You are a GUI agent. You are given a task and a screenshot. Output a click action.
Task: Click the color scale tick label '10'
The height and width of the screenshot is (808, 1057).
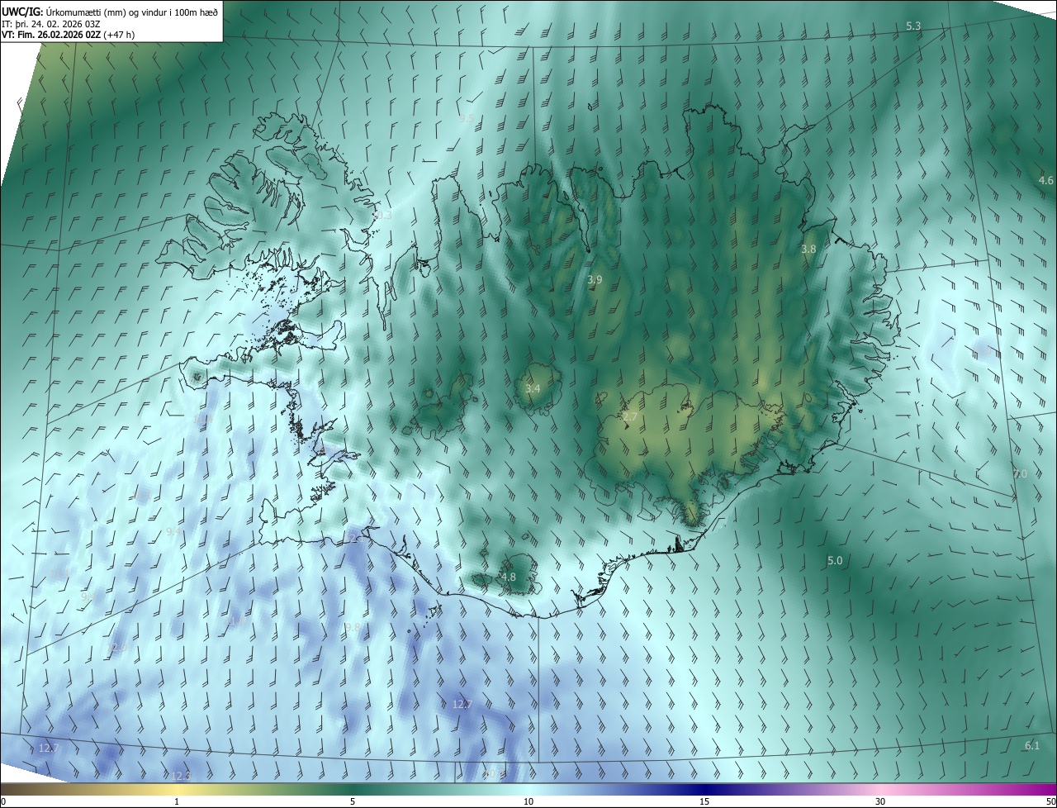528,801
